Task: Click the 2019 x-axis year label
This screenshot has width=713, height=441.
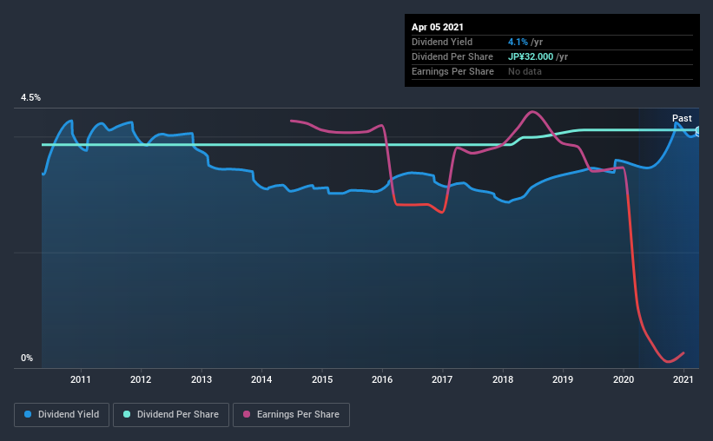Action: pyautogui.click(x=563, y=379)
